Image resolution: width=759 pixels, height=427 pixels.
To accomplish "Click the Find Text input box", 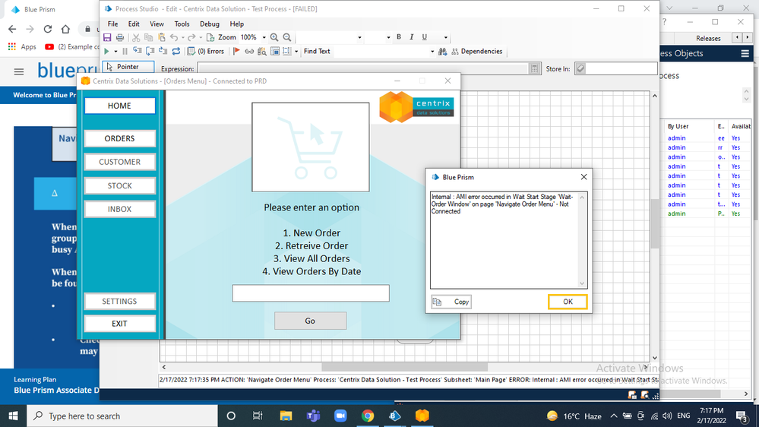I will pyautogui.click(x=383, y=52).
